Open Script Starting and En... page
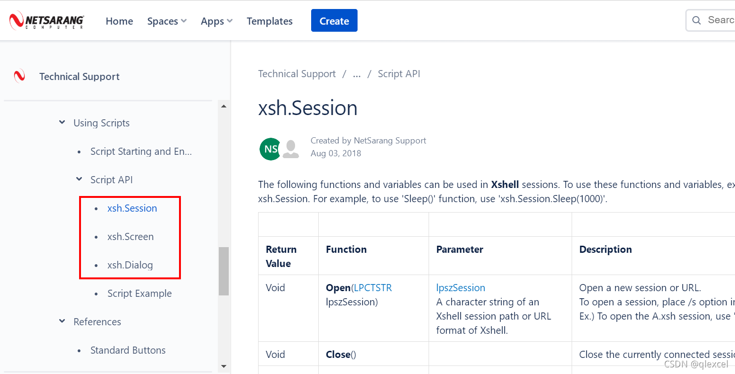This screenshot has height=374, width=735. click(141, 151)
